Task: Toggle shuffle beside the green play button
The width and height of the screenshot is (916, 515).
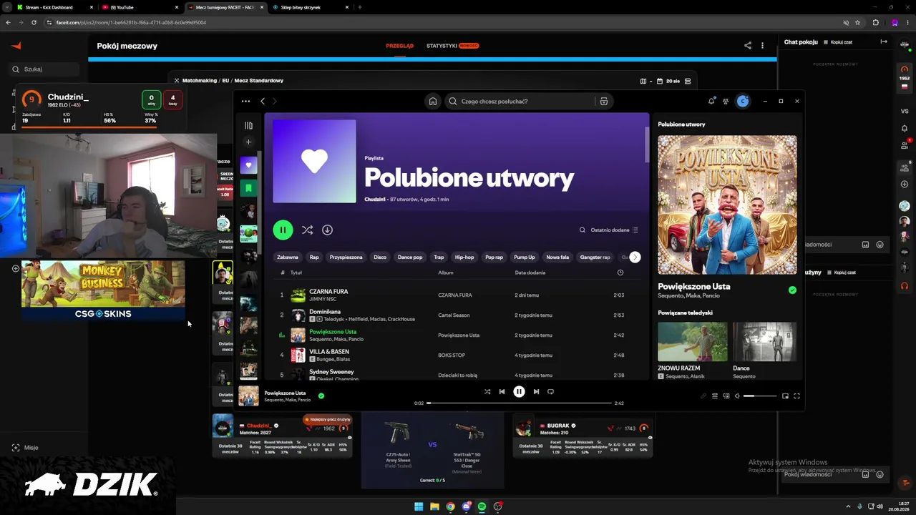Action: coord(307,230)
